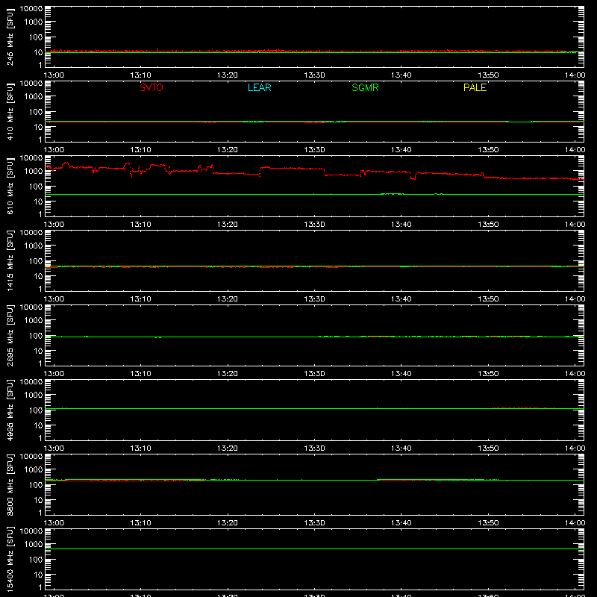Click the 1000 tick label of the 610 MHz panel
The image size is (597, 597).
pos(34,171)
